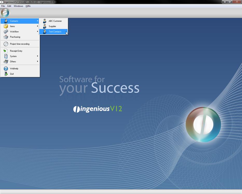Click the Workflow gears icon

(x=6, y=32)
